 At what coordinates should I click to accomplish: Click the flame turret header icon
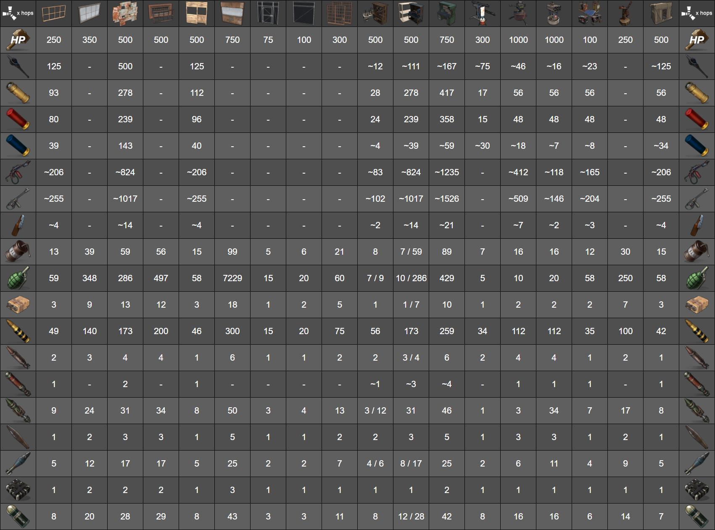pyautogui.click(x=483, y=13)
